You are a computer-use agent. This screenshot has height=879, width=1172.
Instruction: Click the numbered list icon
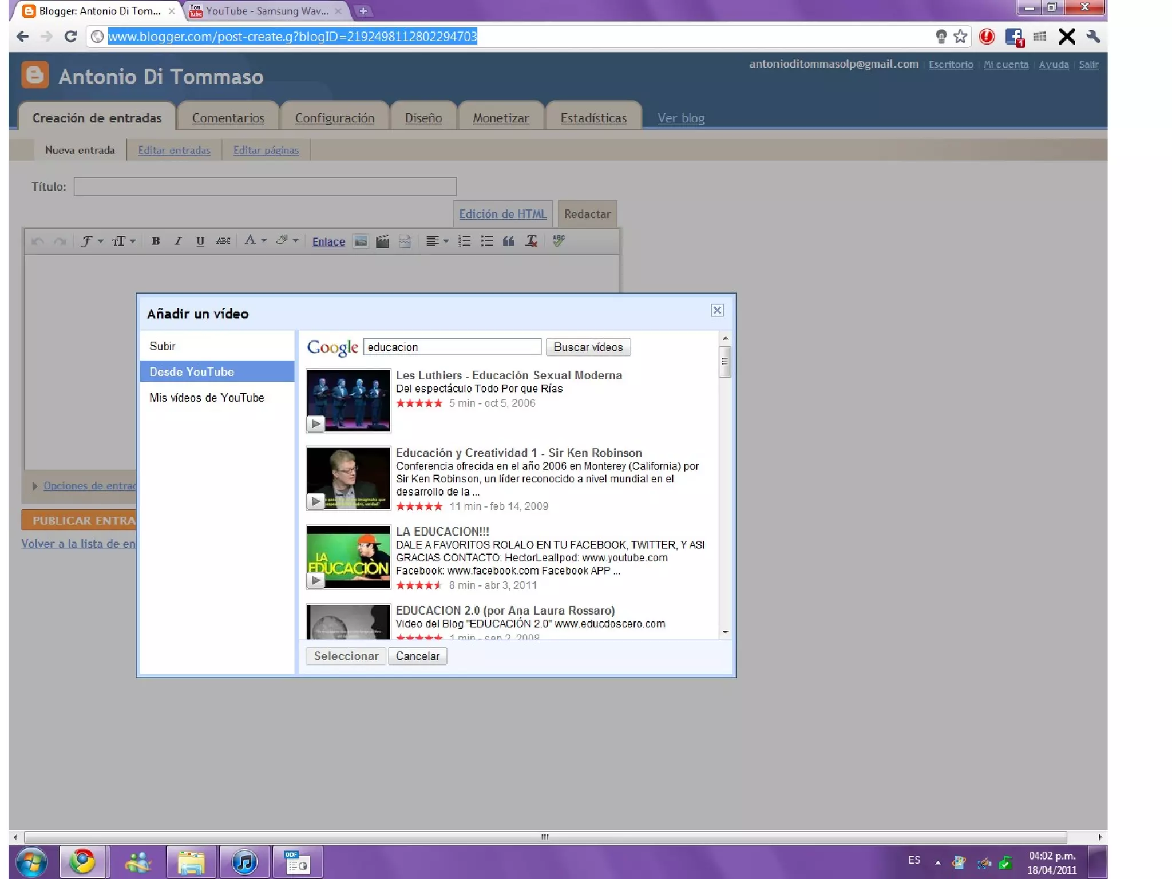464,241
